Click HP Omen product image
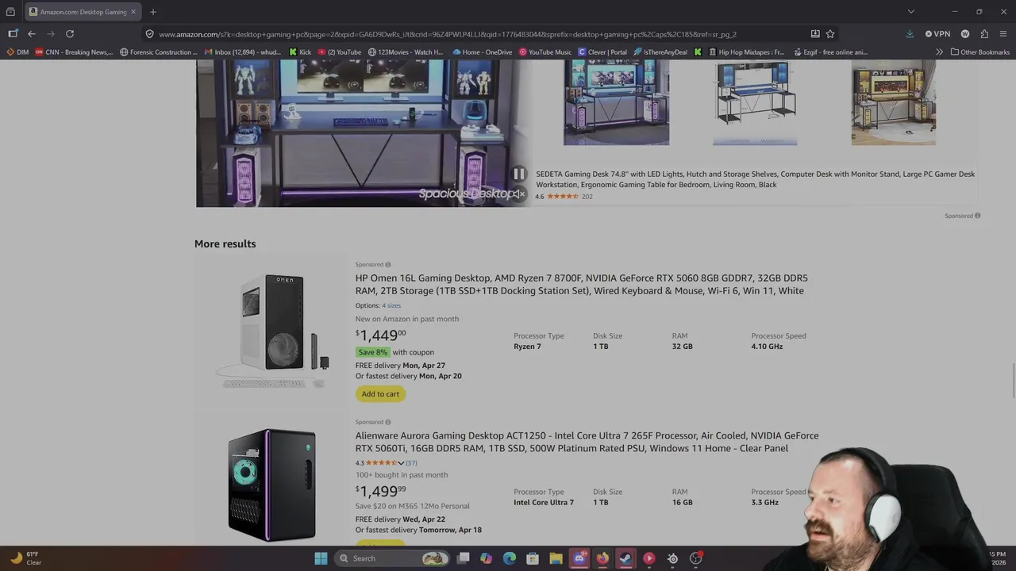This screenshot has width=1016, height=571. pyautogui.click(x=272, y=330)
